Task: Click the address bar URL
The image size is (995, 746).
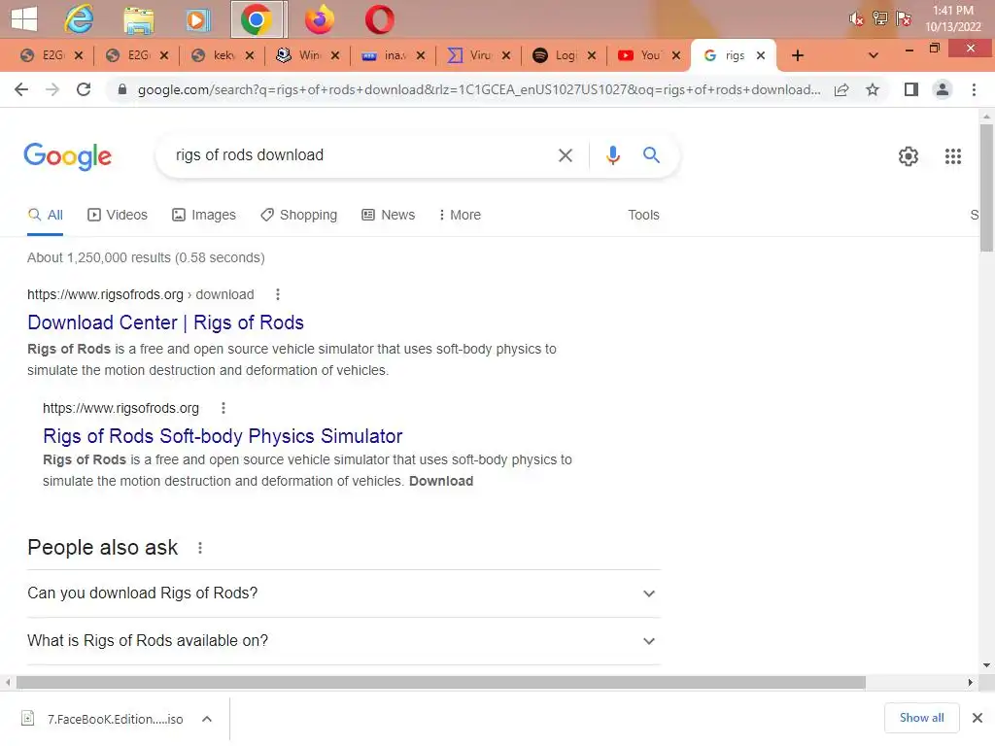Action: coord(478,89)
